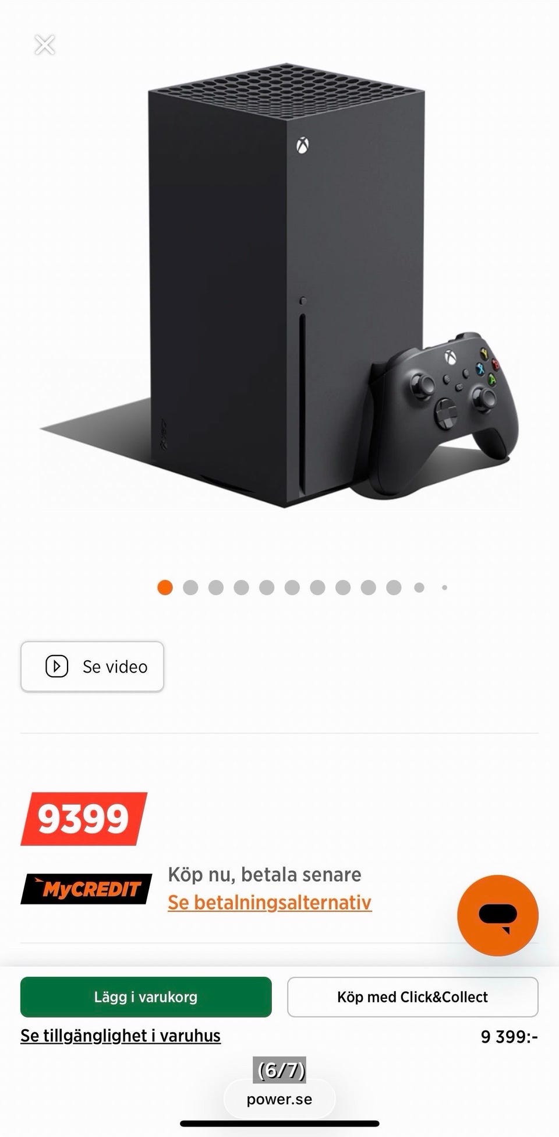Tap the home indicator bar
Image resolution: width=559 pixels, height=1137 pixels.
279,1124
